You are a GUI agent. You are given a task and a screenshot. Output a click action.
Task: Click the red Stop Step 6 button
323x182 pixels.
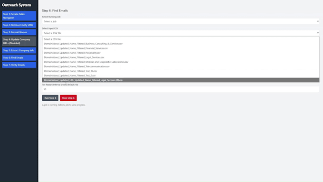click(68, 98)
